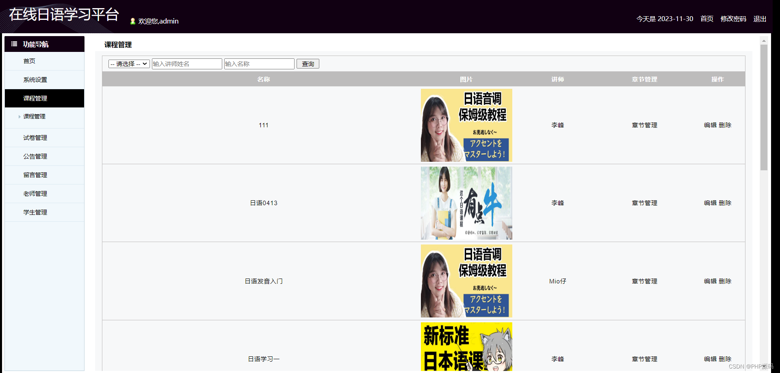This screenshot has width=780, height=373.
Task: Click teacher name Mio仔
Action: tap(558, 281)
